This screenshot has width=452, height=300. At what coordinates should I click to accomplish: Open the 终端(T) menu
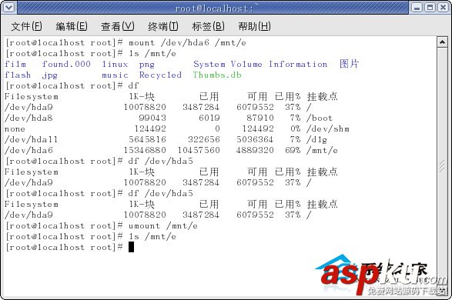[x=163, y=26]
